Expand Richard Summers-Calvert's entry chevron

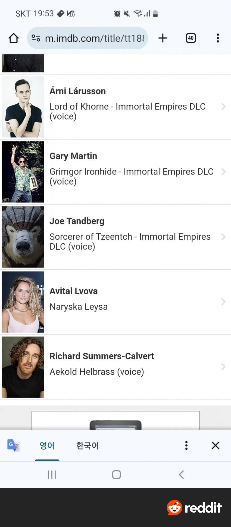tap(223, 367)
